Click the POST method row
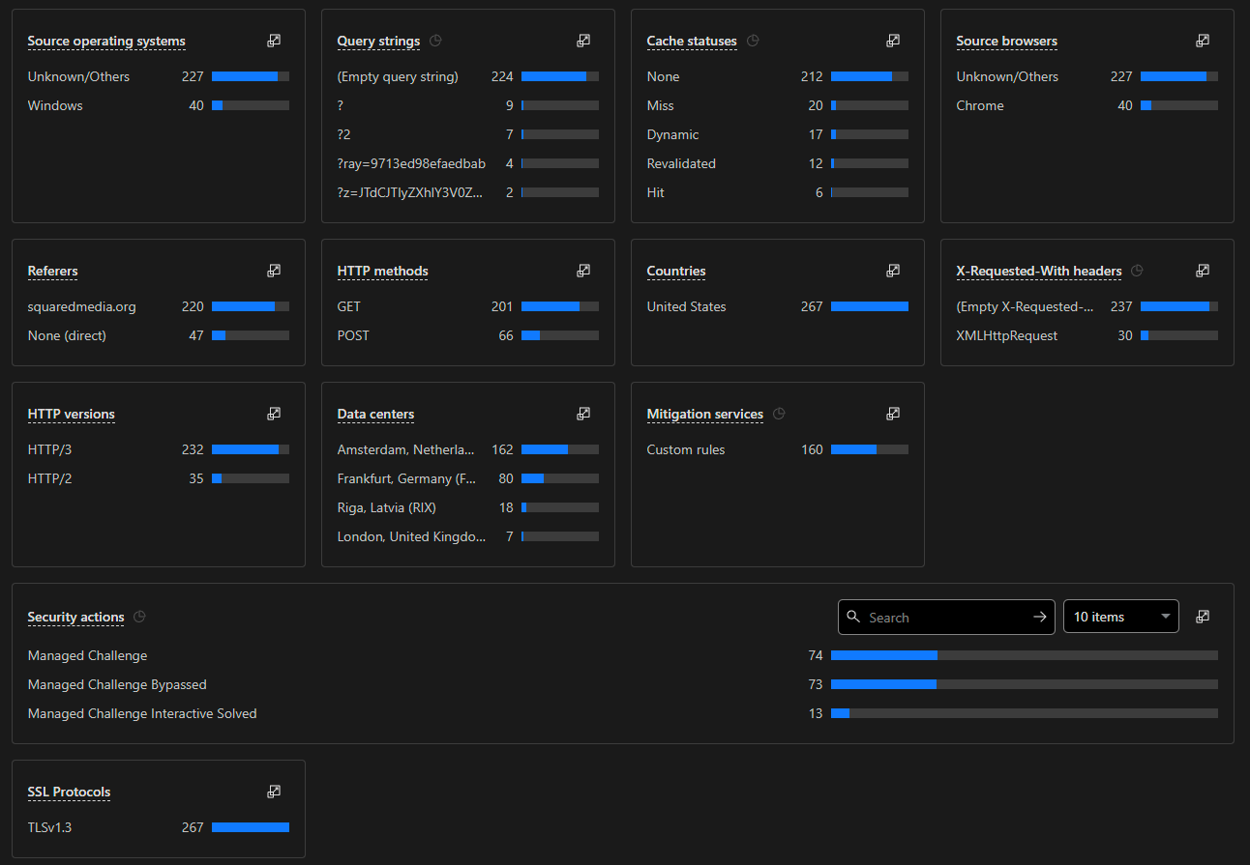 tap(468, 335)
